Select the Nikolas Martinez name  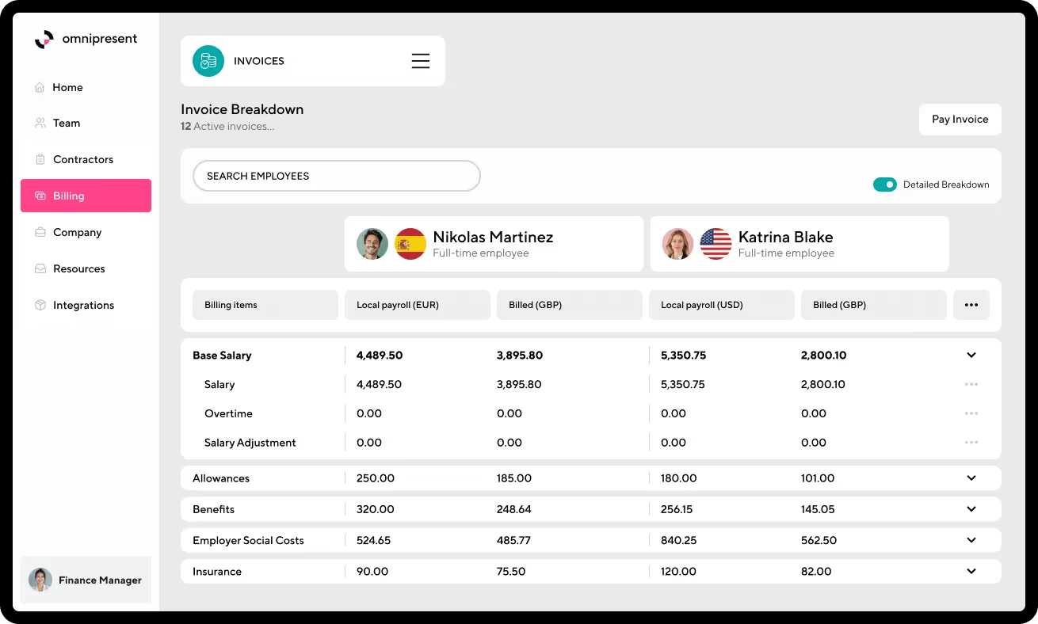pos(493,237)
